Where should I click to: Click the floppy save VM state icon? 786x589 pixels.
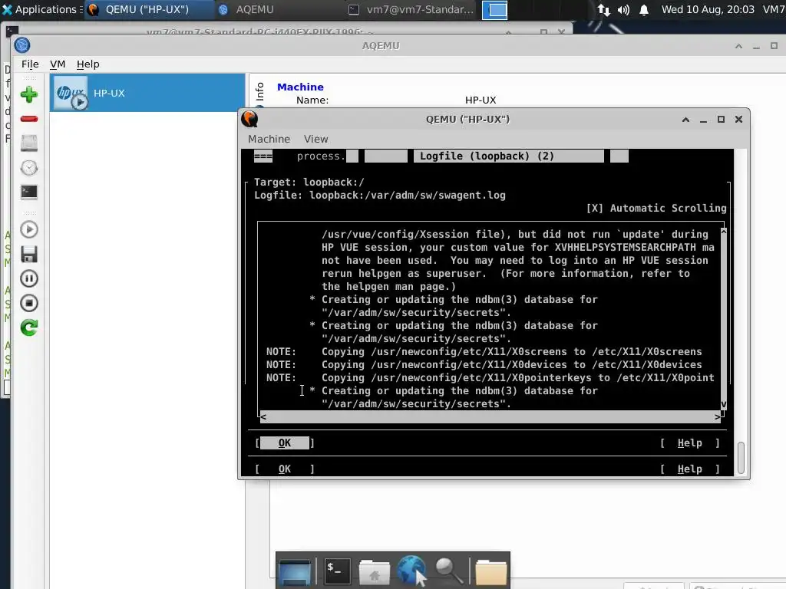pyautogui.click(x=29, y=254)
